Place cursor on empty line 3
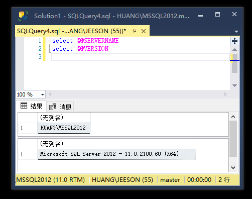 (140, 57)
